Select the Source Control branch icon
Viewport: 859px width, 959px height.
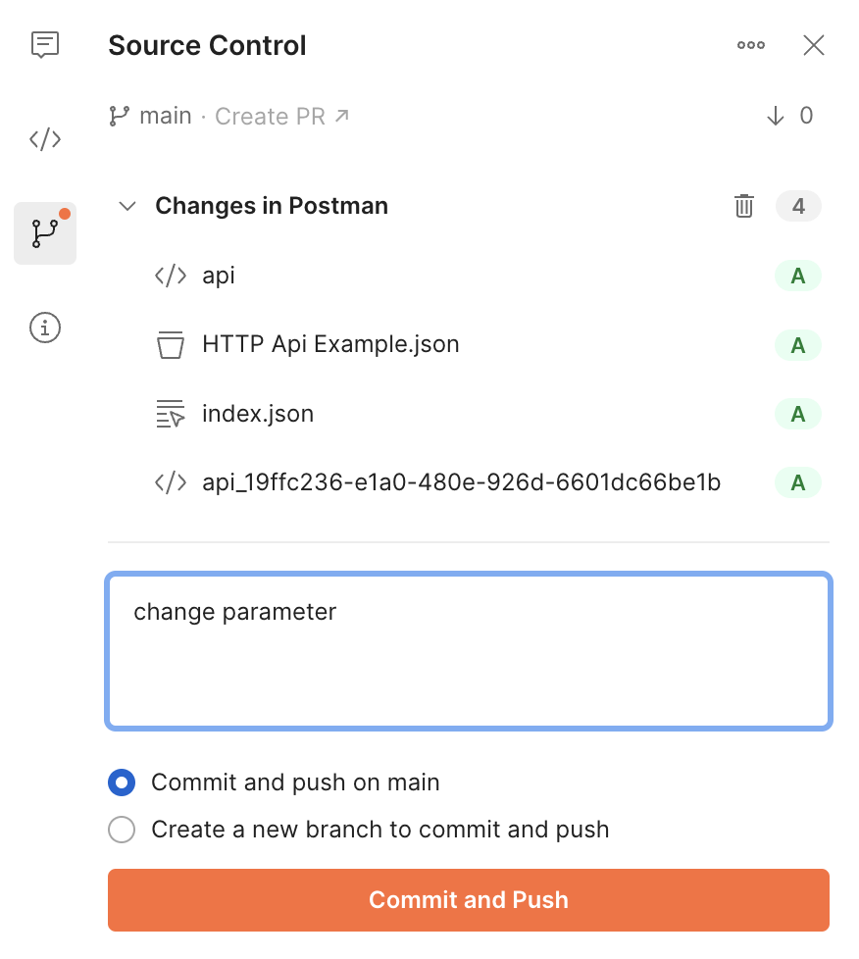[45, 233]
